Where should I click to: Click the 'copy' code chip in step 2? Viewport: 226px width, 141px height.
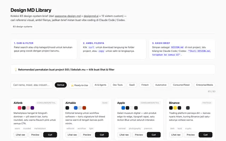click(x=101, y=51)
